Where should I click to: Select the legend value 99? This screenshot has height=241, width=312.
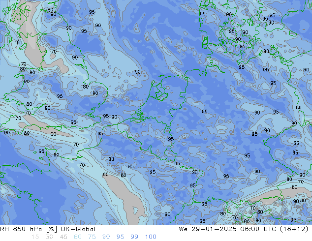pyautogui.click(x=134, y=237)
